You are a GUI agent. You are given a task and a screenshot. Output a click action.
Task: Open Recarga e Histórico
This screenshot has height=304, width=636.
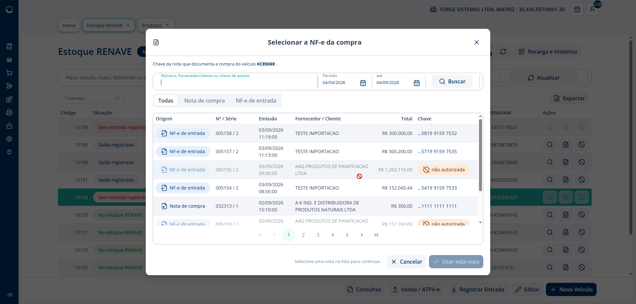point(548,52)
